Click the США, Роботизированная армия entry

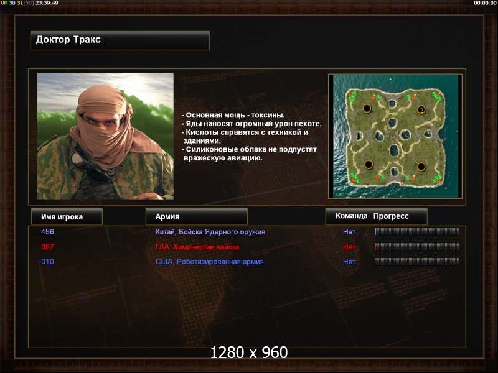[x=210, y=262]
